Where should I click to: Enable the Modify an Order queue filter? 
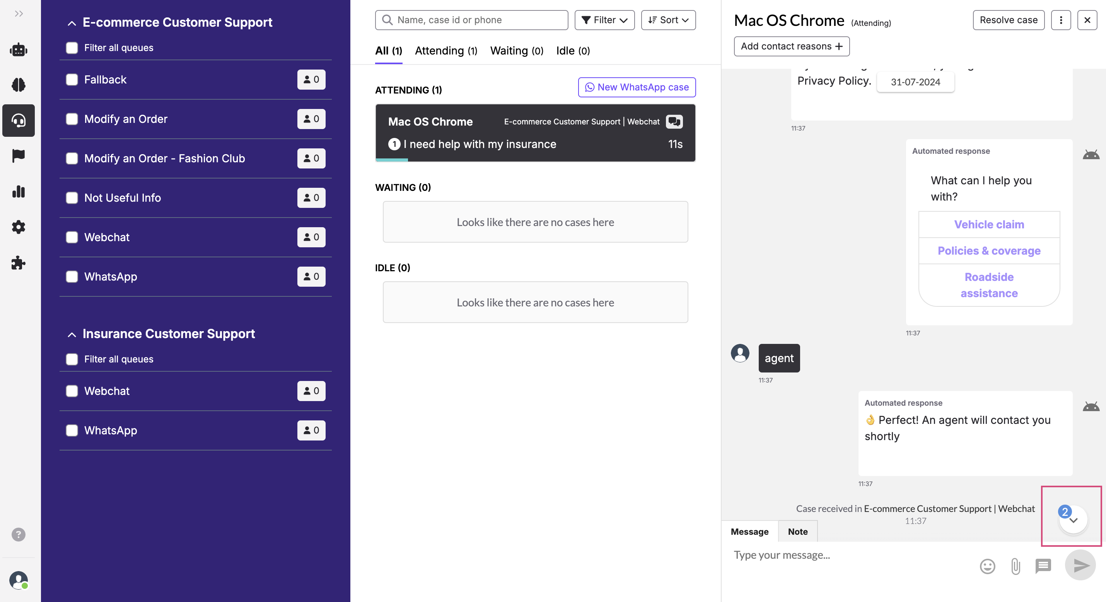coord(72,119)
